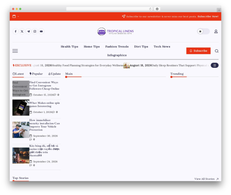Open the Kèo bóng đá article title
The width and height of the screenshot is (231, 195).
(44, 151)
